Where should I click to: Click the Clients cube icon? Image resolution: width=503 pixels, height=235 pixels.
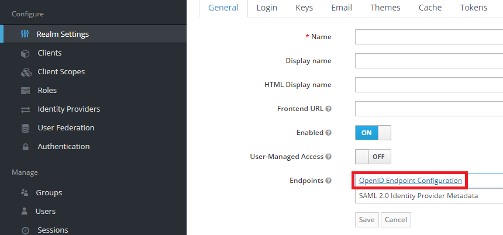[25, 53]
